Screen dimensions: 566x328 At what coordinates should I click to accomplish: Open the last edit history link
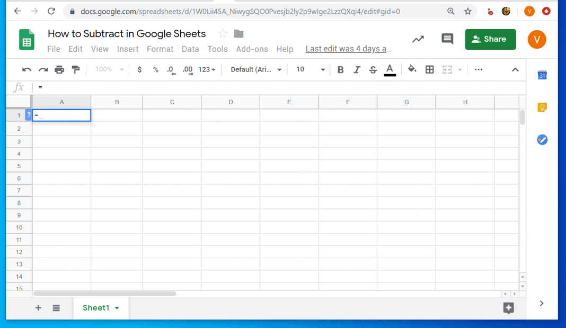[348, 49]
